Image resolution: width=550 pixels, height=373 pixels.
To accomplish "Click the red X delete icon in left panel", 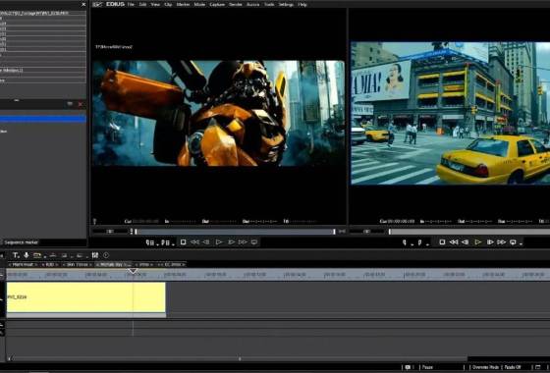I will coord(81,104).
